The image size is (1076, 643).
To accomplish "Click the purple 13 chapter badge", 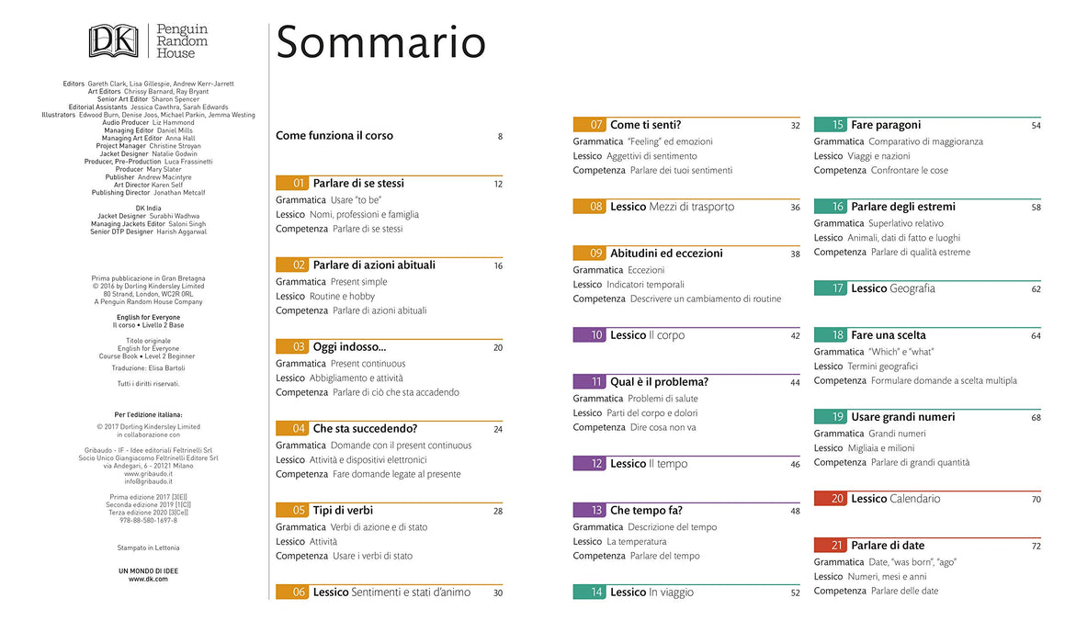I will click(x=590, y=511).
